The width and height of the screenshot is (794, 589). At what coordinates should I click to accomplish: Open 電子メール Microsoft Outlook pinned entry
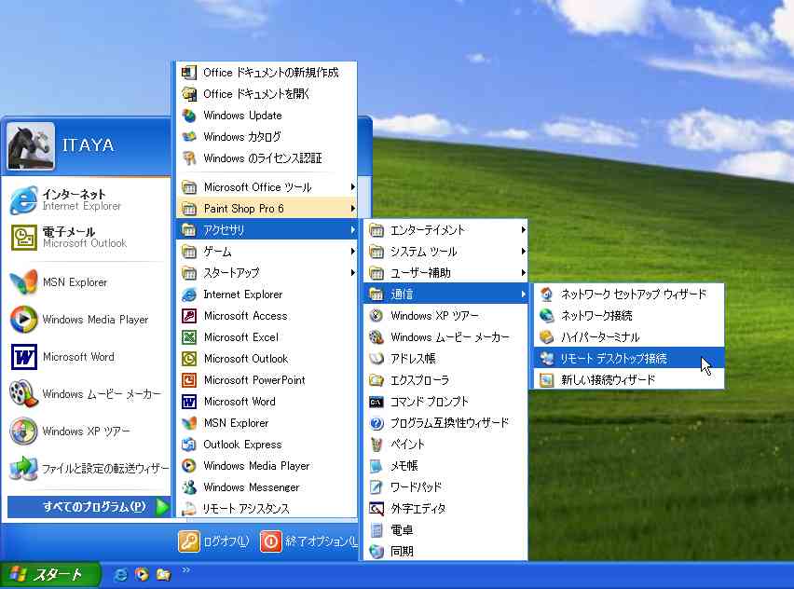coord(86,238)
